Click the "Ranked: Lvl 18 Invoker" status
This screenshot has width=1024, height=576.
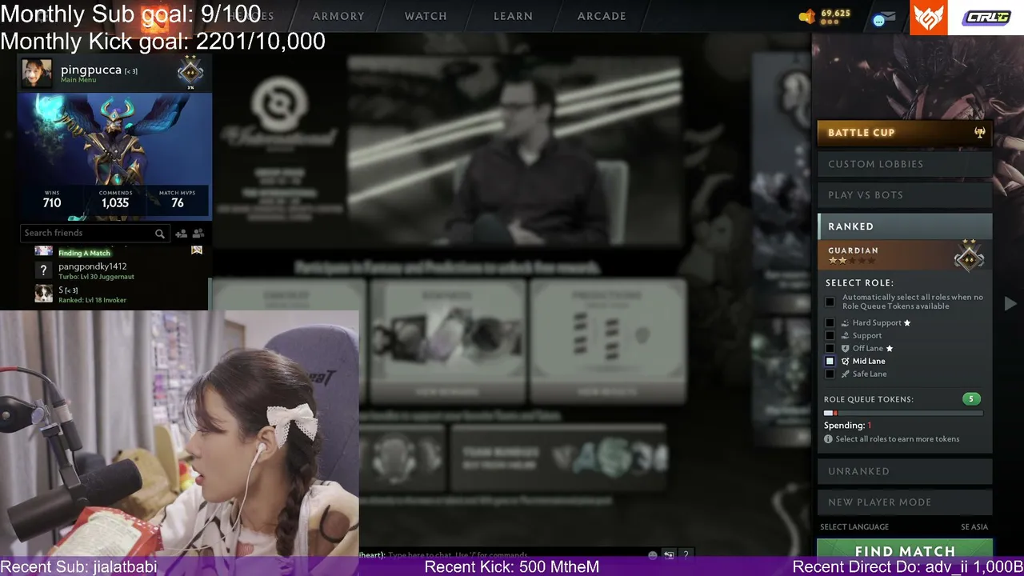(x=92, y=300)
